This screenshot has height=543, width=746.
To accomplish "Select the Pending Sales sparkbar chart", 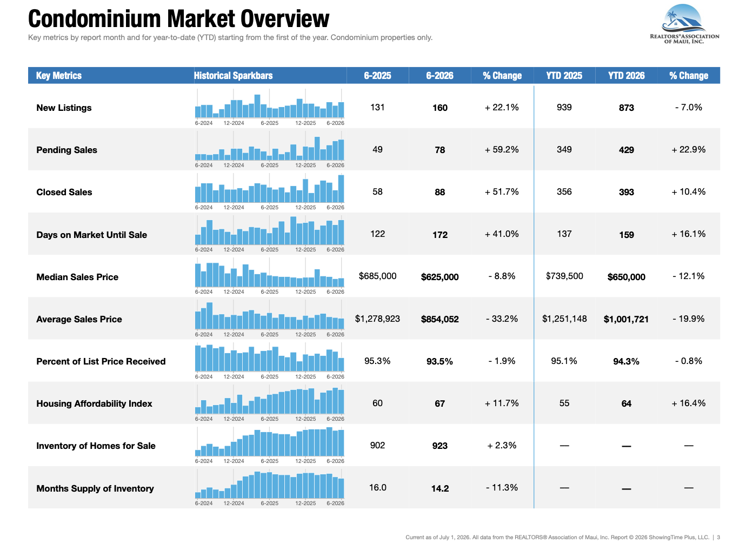I will click(270, 149).
